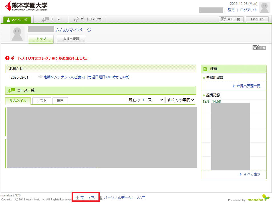Open the マニュアル link in footer
The image size is (274, 203).
pyautogui.click(x=86, y=198)
